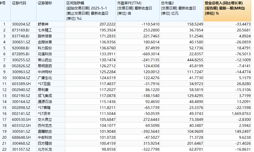The width and height of the screenshot is (254, 152).
Task: Click stock name 昂利康
Action: coord(43,90)
